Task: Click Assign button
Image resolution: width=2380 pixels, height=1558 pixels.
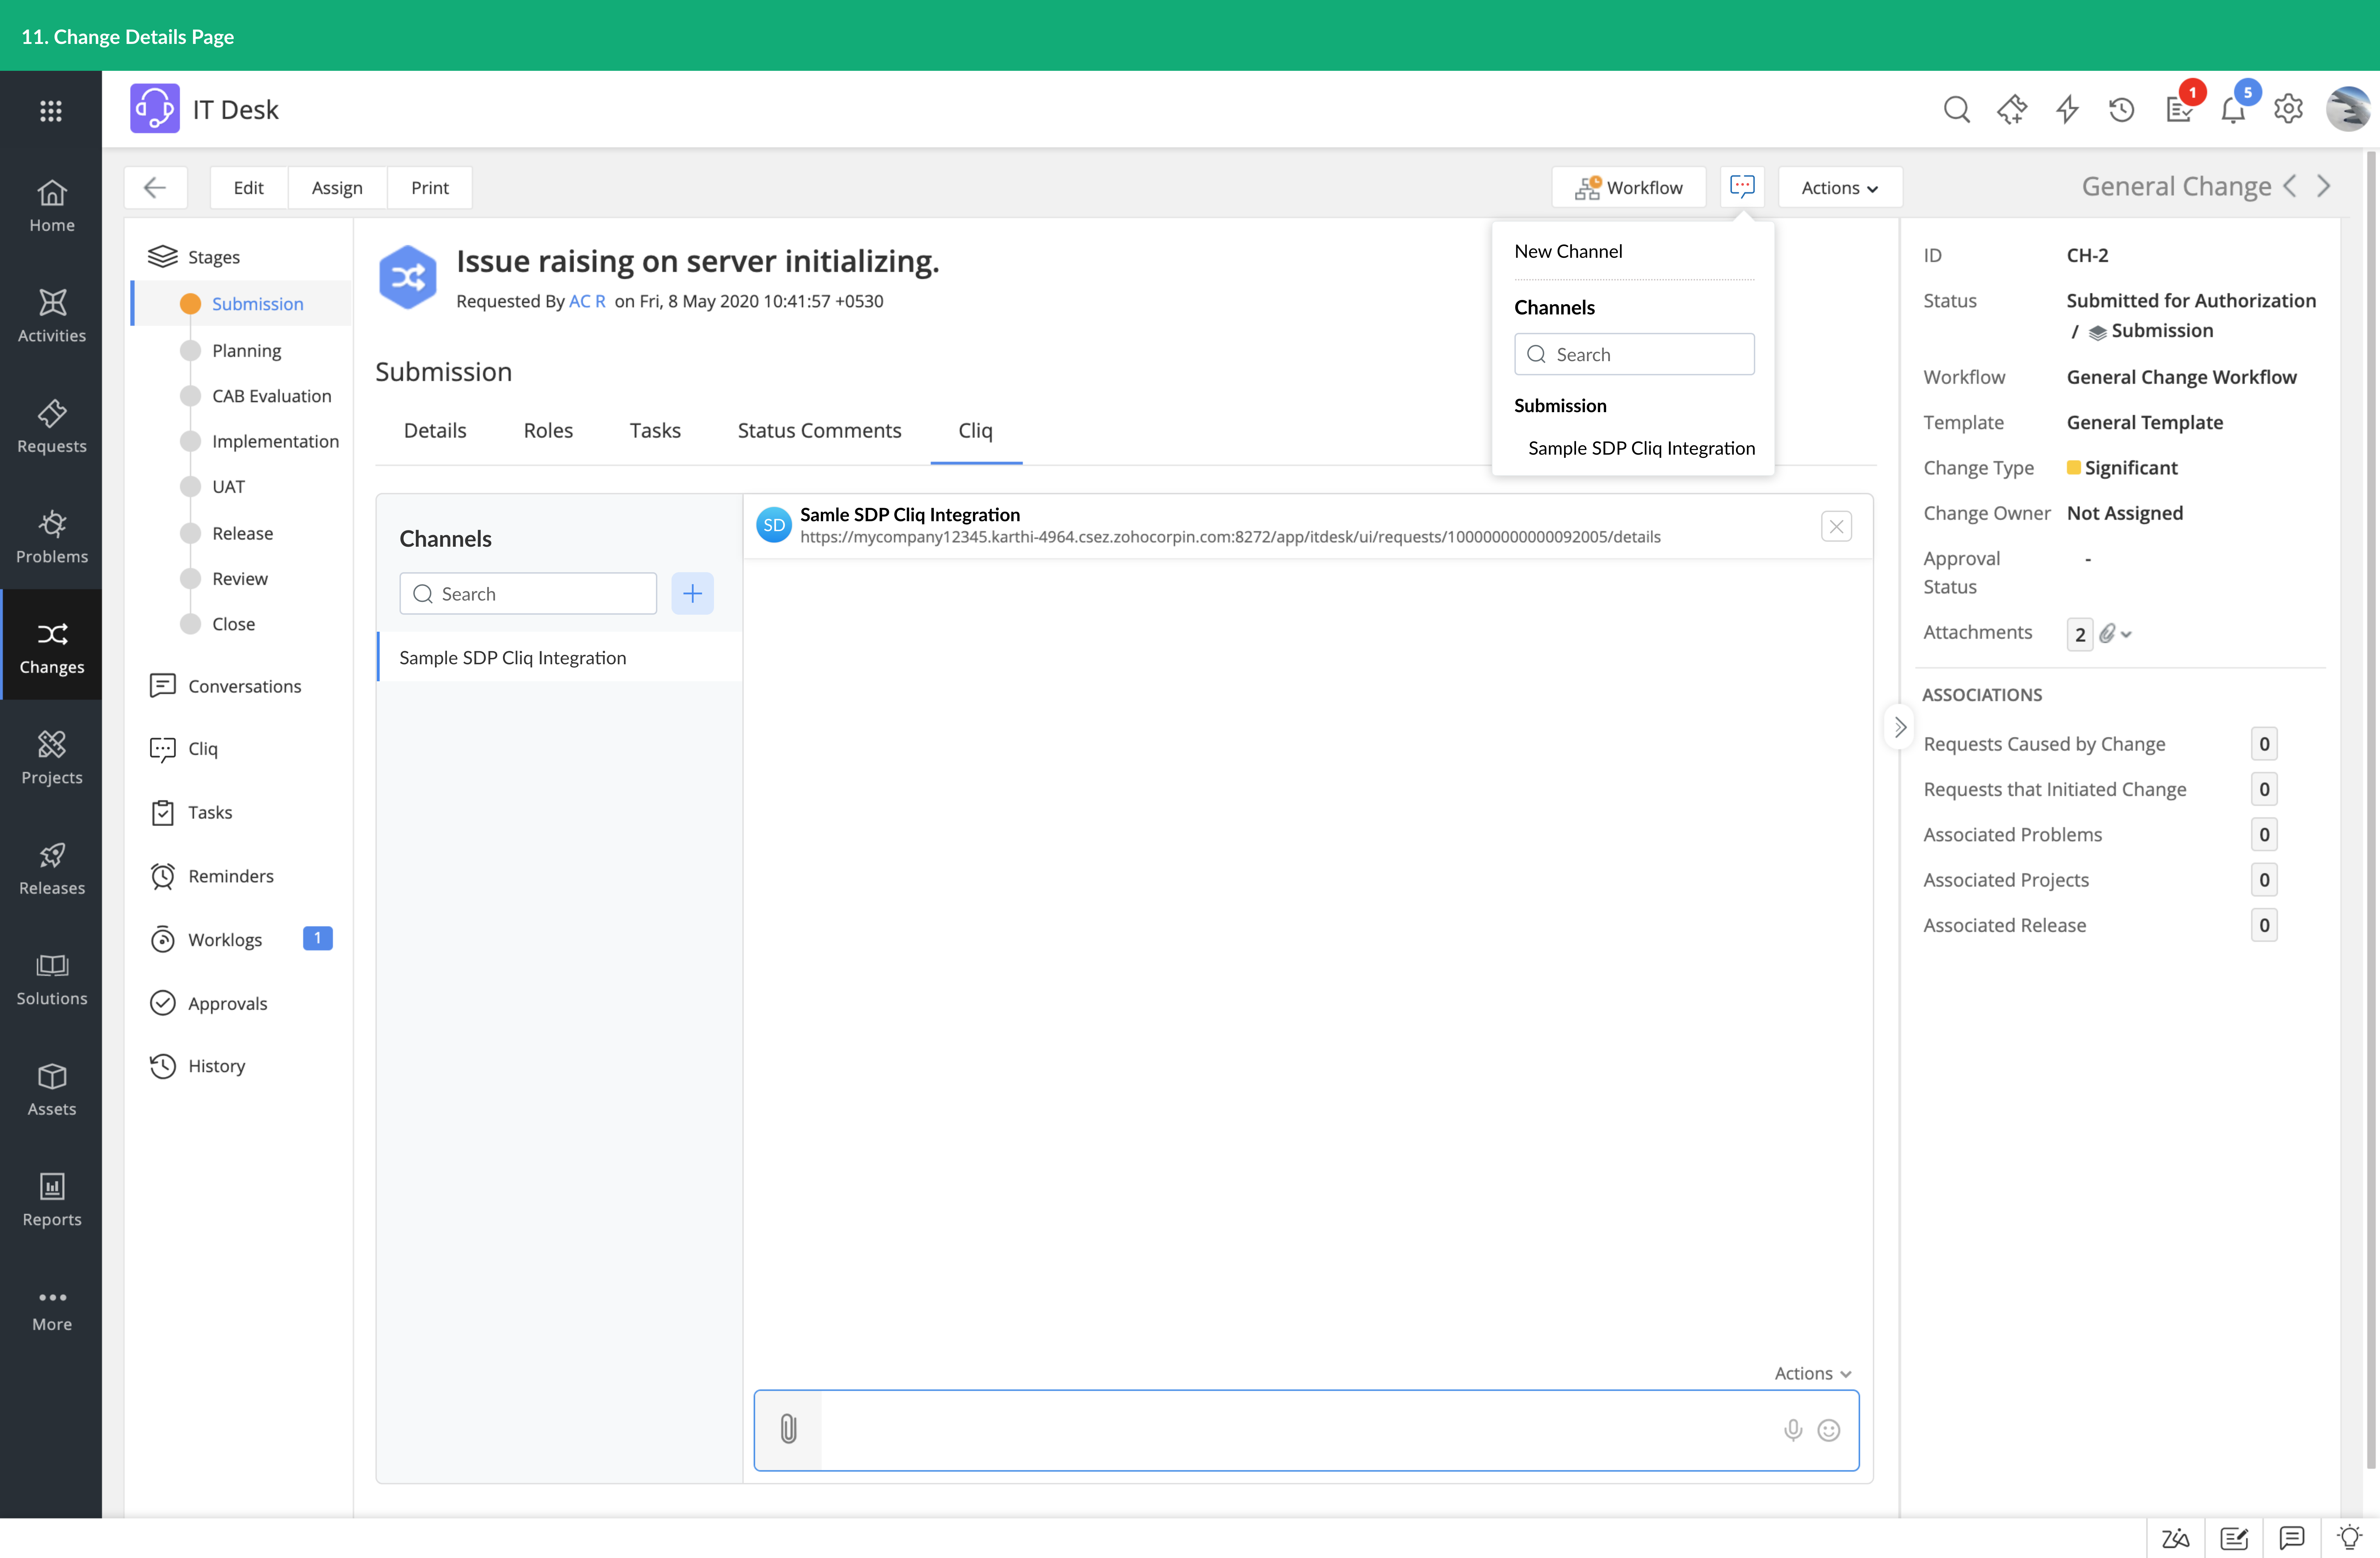Action: pyautogui.click(x=337, y=188)
